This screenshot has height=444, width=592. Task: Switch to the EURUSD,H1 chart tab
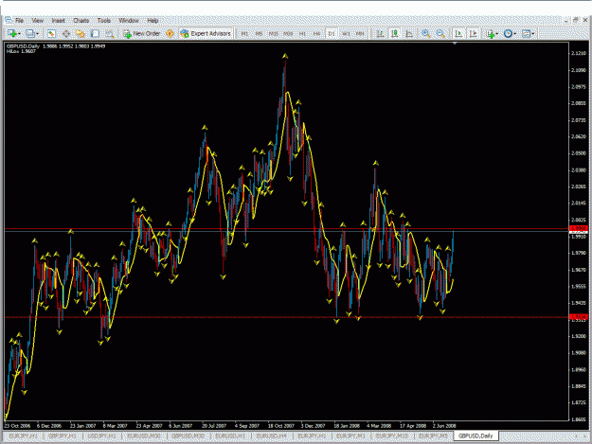point(230,436)
